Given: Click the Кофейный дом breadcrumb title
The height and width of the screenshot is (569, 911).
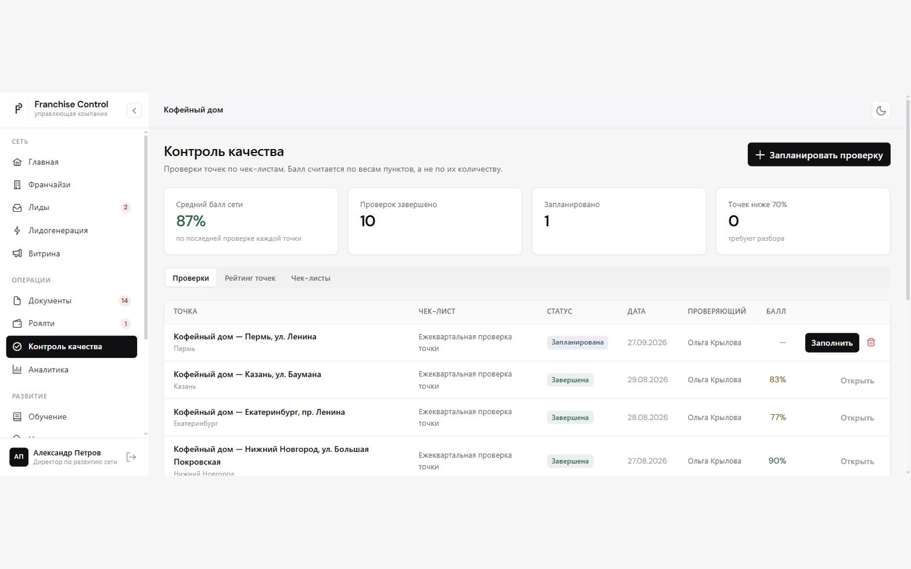Looking at the screenshot, I should [x=194, y=110].
